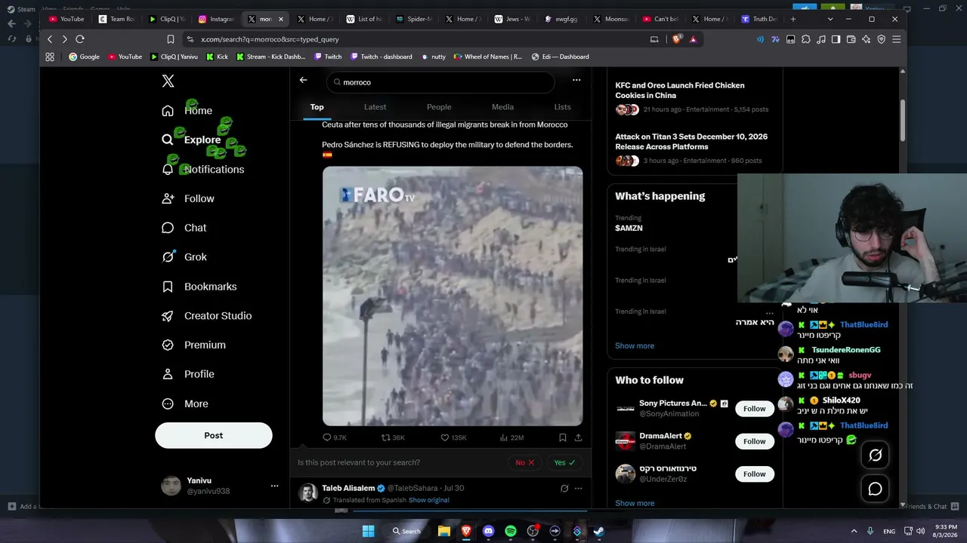
Task: Expand More options in X sidebar
Action: point(185,403)
